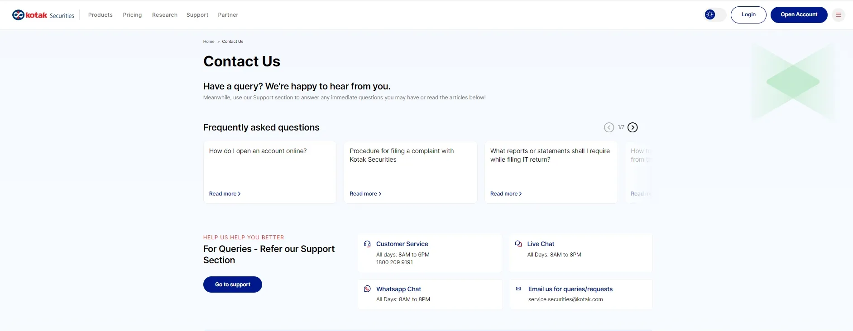Click the 1800 209 9191 phone number
This screenshot has height=331, width=853.
point(394,262)
